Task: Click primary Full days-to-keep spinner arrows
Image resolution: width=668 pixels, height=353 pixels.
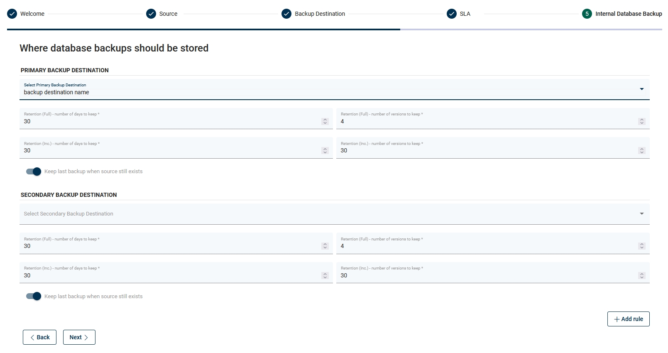Action: [325, 121]
